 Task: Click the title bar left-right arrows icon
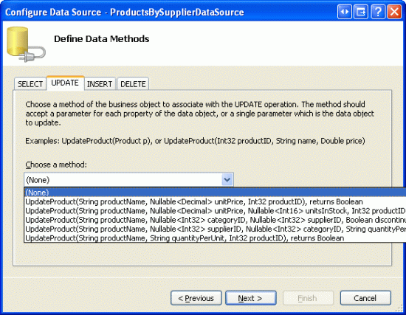(x=345, y=12)
